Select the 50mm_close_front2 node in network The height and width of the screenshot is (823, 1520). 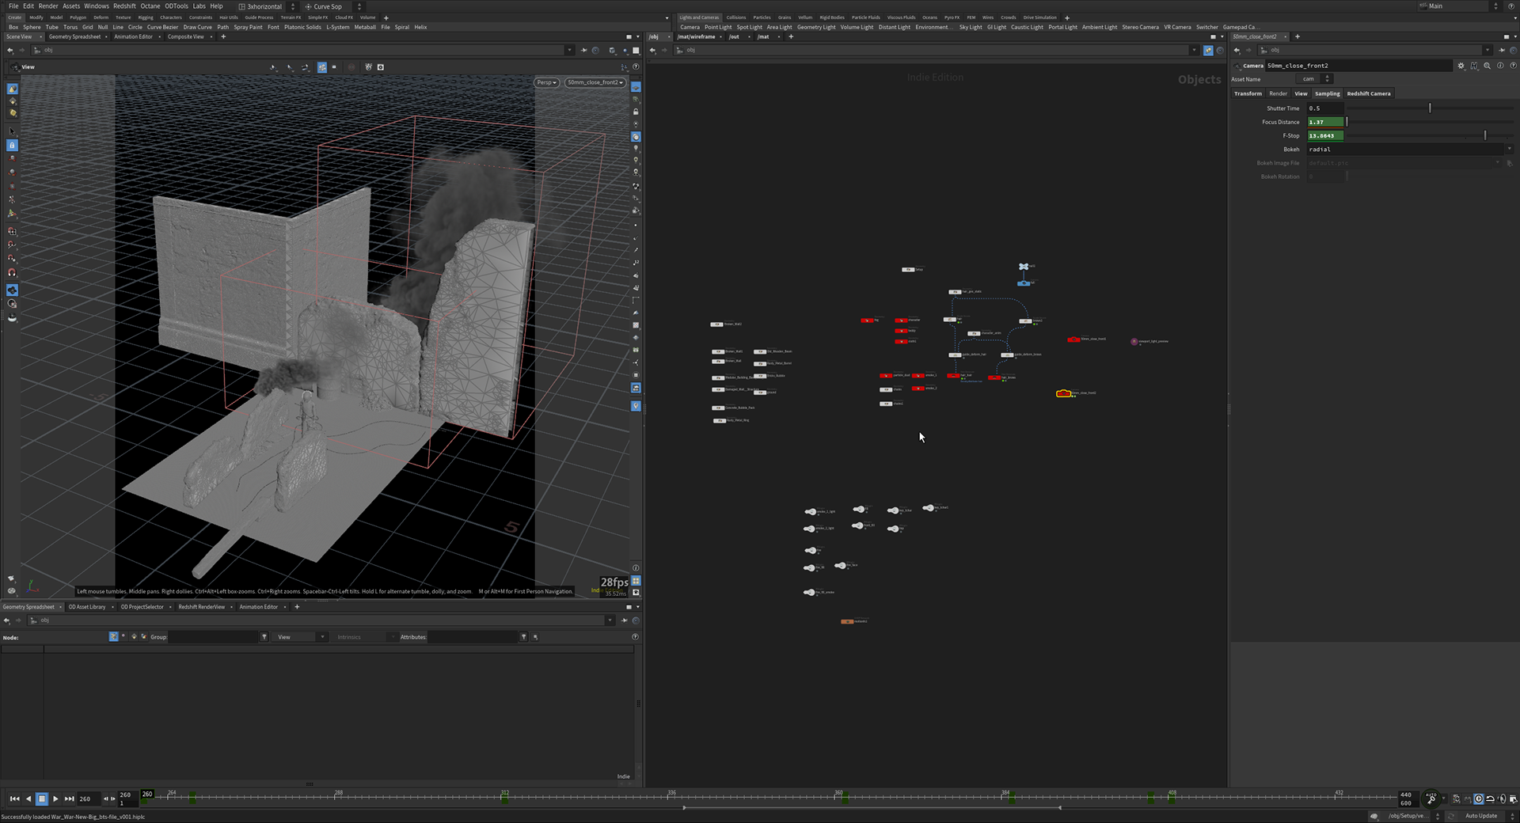point(1063,393)
